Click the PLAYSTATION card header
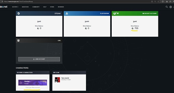The height and width of the screenshot is (93, 174). 87,13
